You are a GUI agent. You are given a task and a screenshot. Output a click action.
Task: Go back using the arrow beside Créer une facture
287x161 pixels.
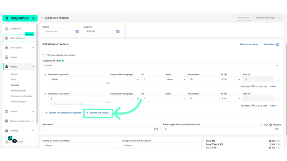[x=42, y=18]
